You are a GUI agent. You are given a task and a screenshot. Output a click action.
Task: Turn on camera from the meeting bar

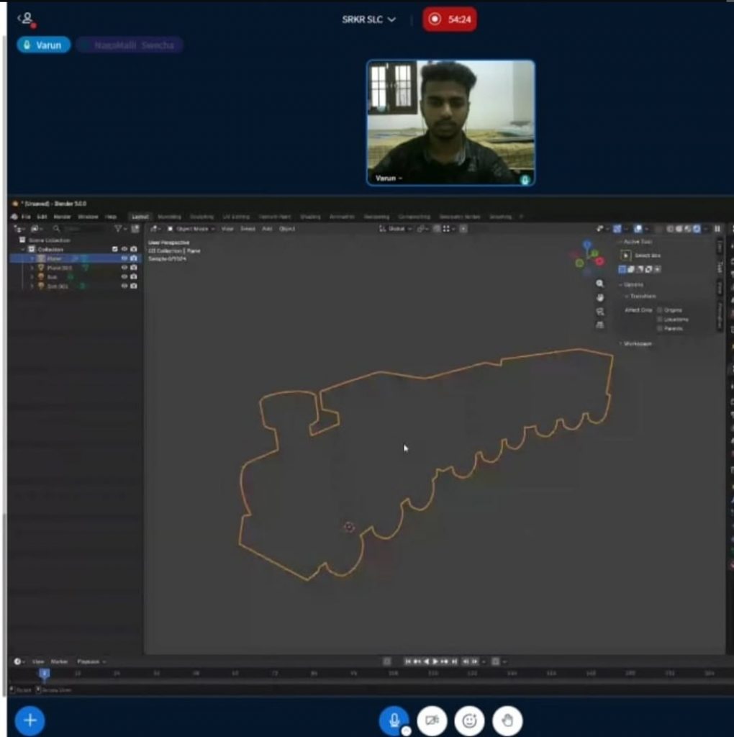(x=432, y=720)
